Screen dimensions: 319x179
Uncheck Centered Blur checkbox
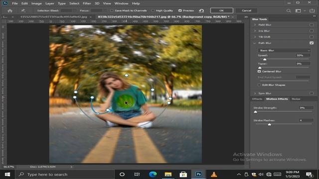[x=259, y=72]
